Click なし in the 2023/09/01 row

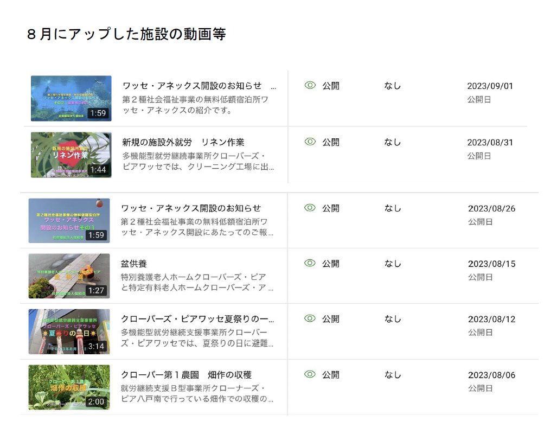click(x=393, y=86)
